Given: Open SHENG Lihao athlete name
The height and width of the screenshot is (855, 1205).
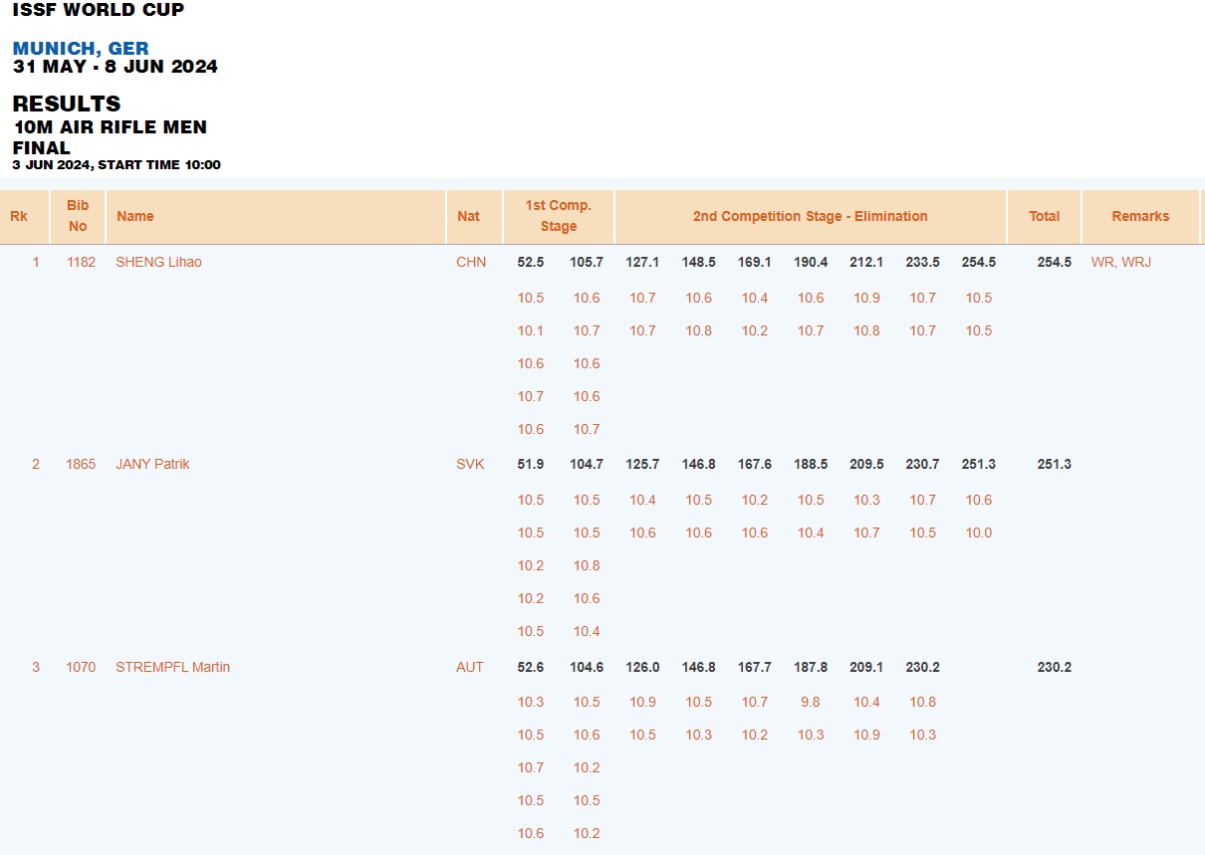Looking at the screenshot, I should tap(158, 262).
